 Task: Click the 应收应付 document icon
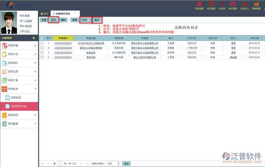click(244, 4)
